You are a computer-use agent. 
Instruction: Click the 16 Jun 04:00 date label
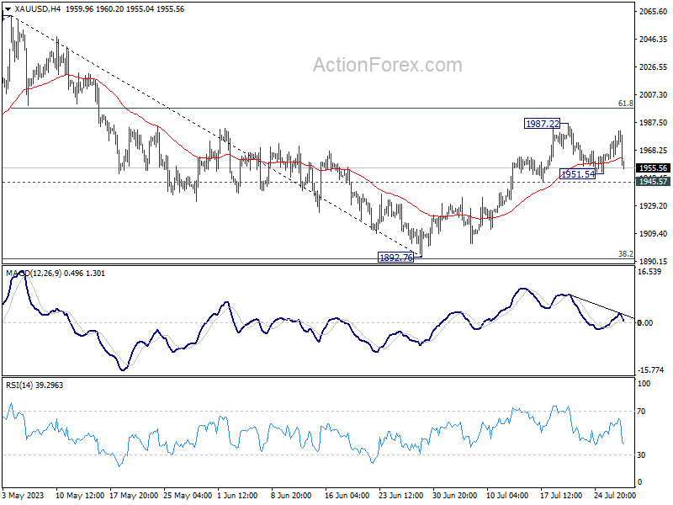click(347, 496)
